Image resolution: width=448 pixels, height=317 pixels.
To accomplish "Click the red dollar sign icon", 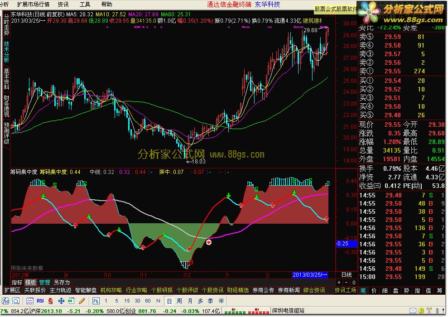I will point(51,301).
